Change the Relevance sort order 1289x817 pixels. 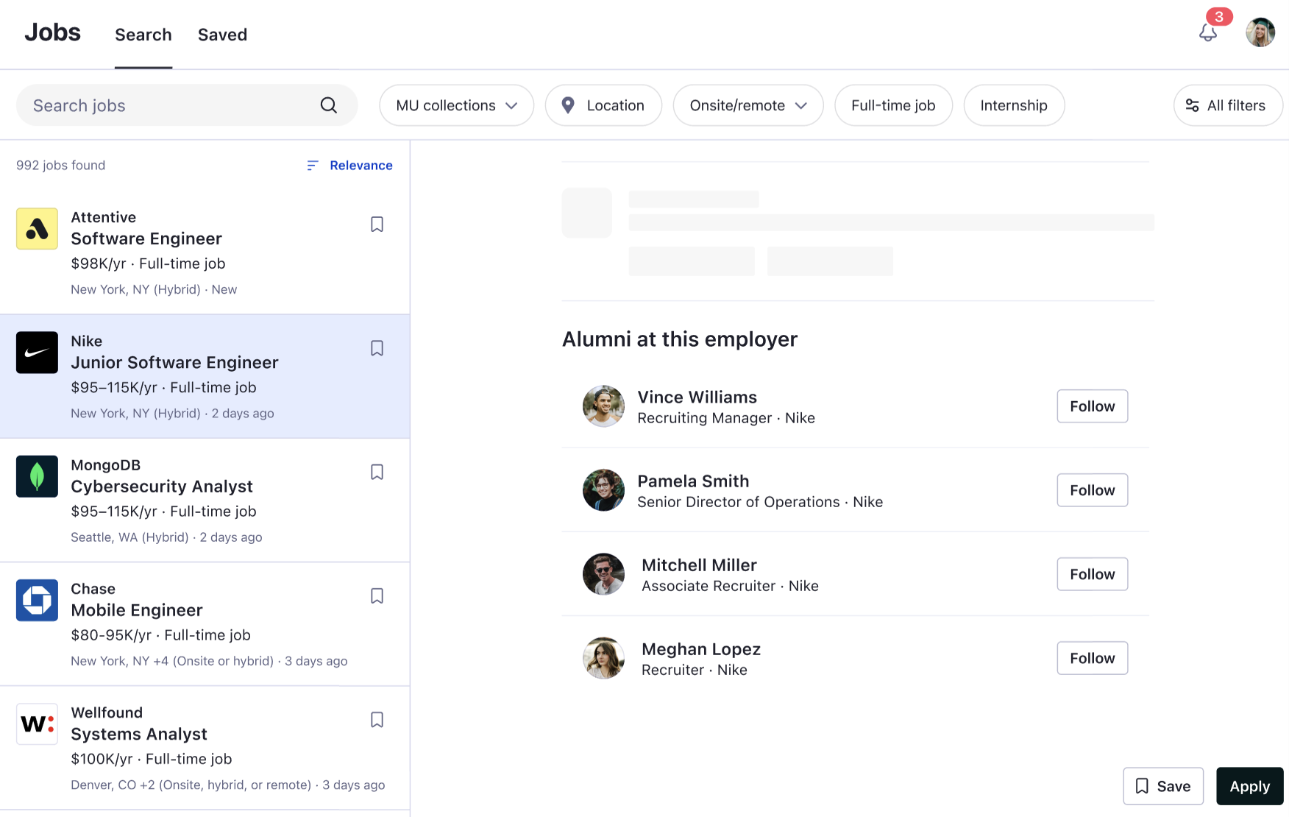pos(349,166)
